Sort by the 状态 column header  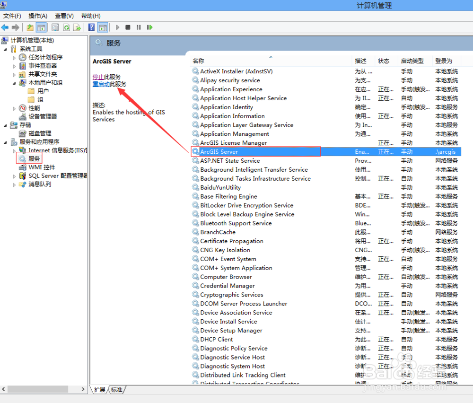[386, 61]
